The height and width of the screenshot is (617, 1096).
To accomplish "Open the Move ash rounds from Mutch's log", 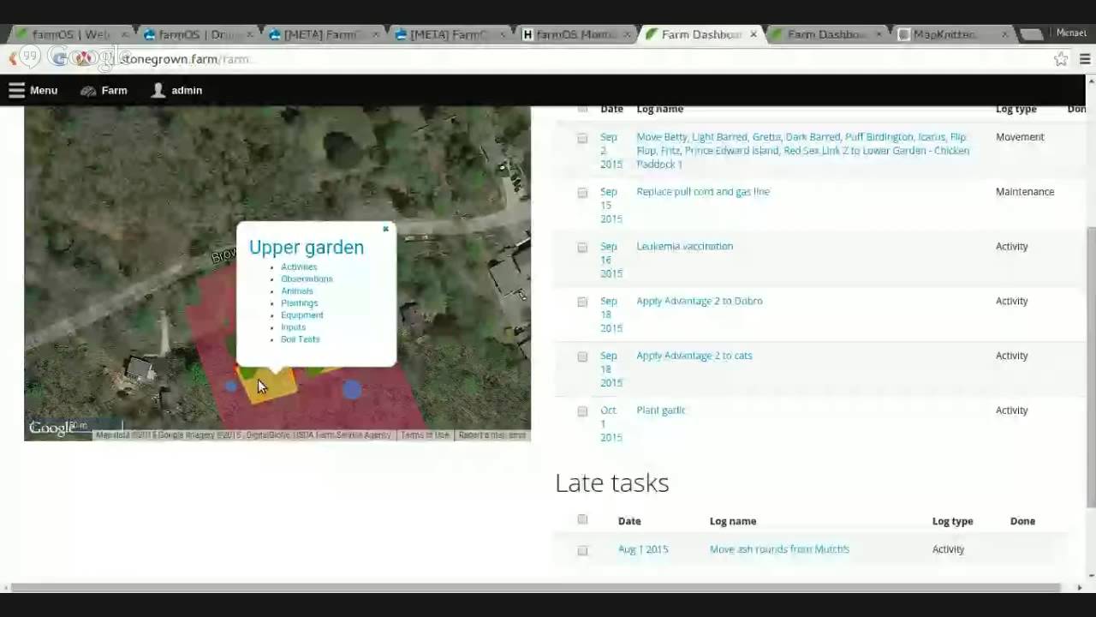I will point(779,549).
